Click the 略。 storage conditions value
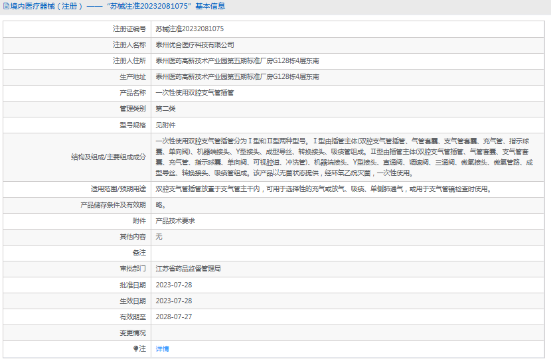 pos(161,205)
